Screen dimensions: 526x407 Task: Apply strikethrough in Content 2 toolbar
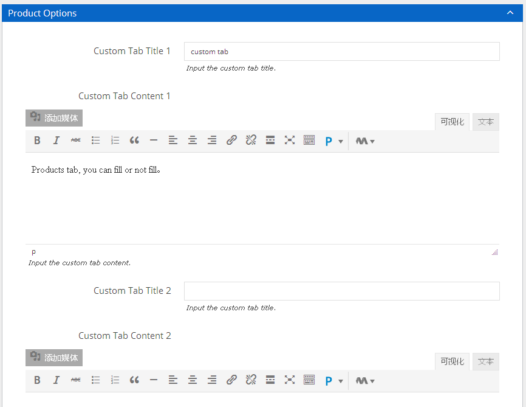point(76,380)
